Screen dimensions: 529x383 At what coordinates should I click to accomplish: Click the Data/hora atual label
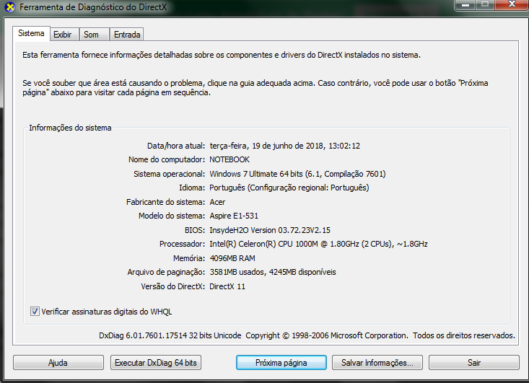click(176, 146)
